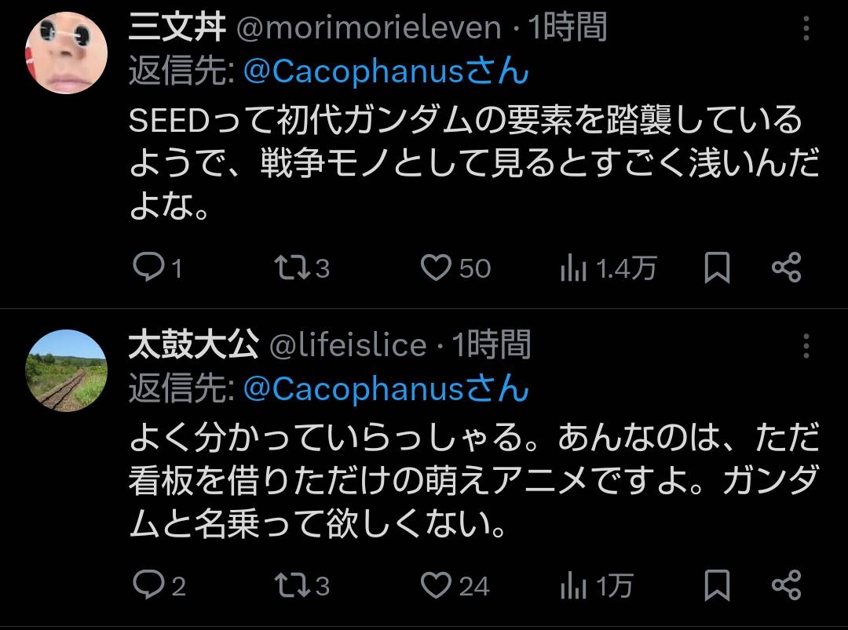The width and height of the screenshot is (848, 630).
Task: Visit @lifeislice handle profile
Action: pyautogui.click(x=348, y=345)
